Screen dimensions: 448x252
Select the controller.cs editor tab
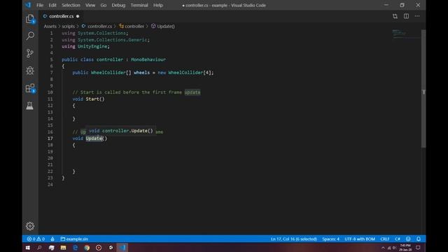tap(61, 16)
